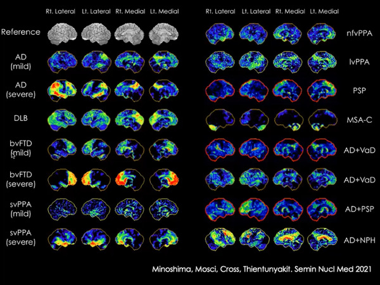Select the AD (severe) Rt. Medial brain map
Image resolution: width=380 pixels, height=285 pixels.
[130, 90]
